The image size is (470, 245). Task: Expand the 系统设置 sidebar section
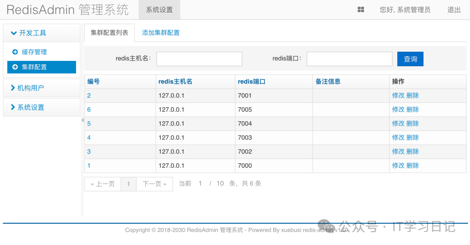pyautogui.click(x=42, y=107)
